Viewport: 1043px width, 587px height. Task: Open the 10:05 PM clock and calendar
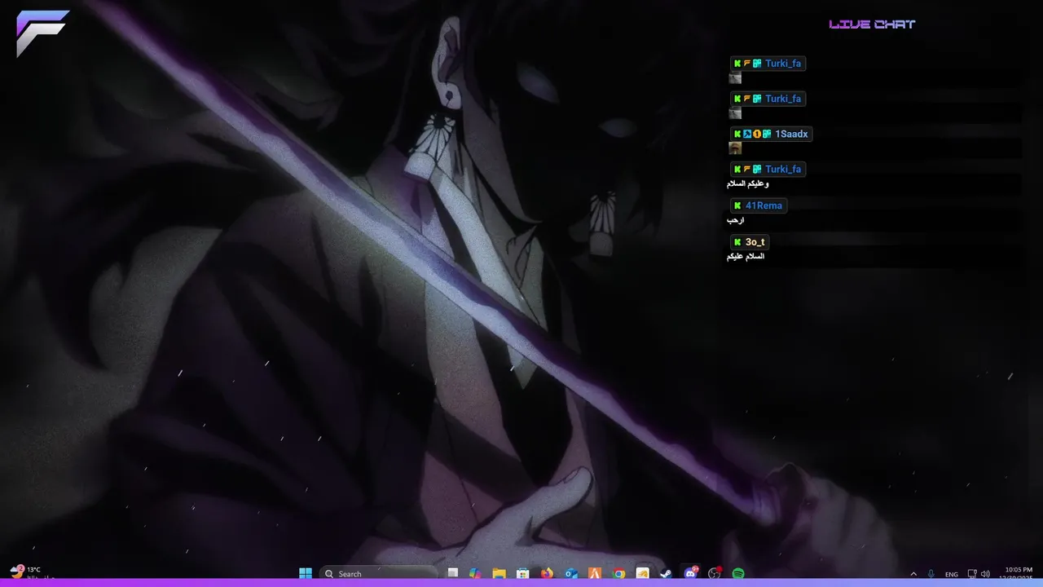[x=1018, y=573]
